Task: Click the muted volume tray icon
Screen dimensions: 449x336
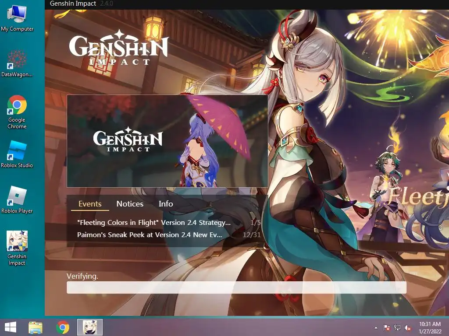Action: (x=408, y=328)
